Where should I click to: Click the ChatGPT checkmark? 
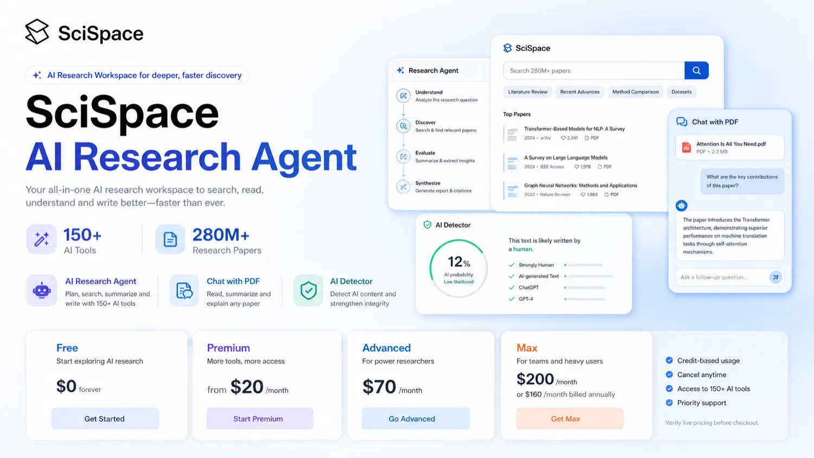(x=511, y=288)
